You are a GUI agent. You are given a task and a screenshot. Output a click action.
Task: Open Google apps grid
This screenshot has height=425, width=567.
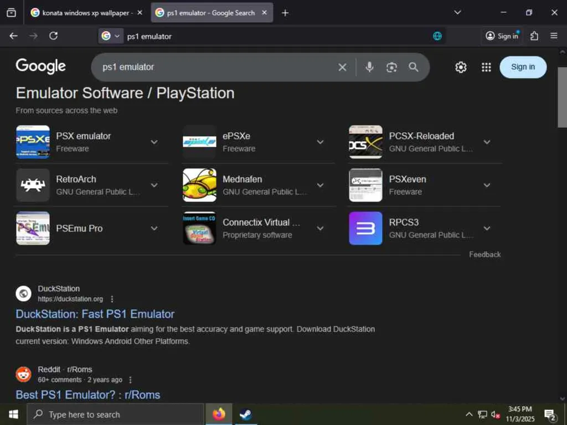[x=486, y=67]
